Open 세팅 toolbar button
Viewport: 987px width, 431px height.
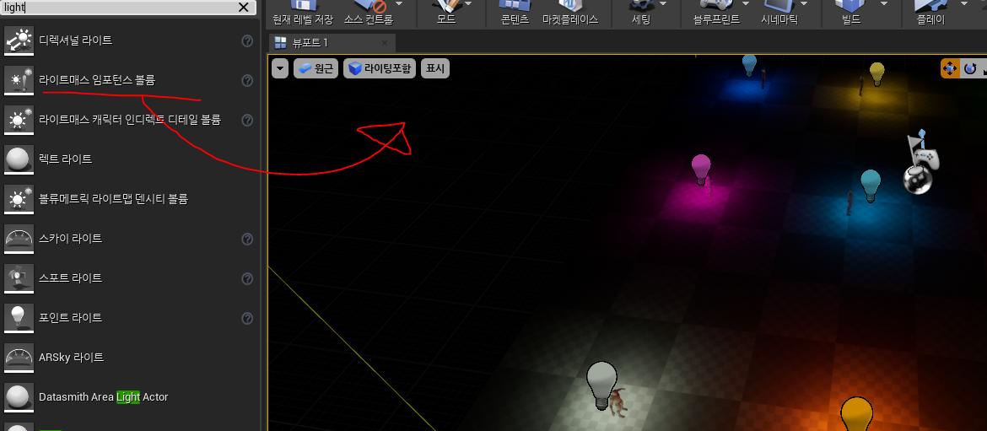coord(641,13)
